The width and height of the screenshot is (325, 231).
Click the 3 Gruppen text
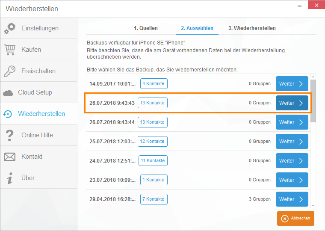coord(260,199)
